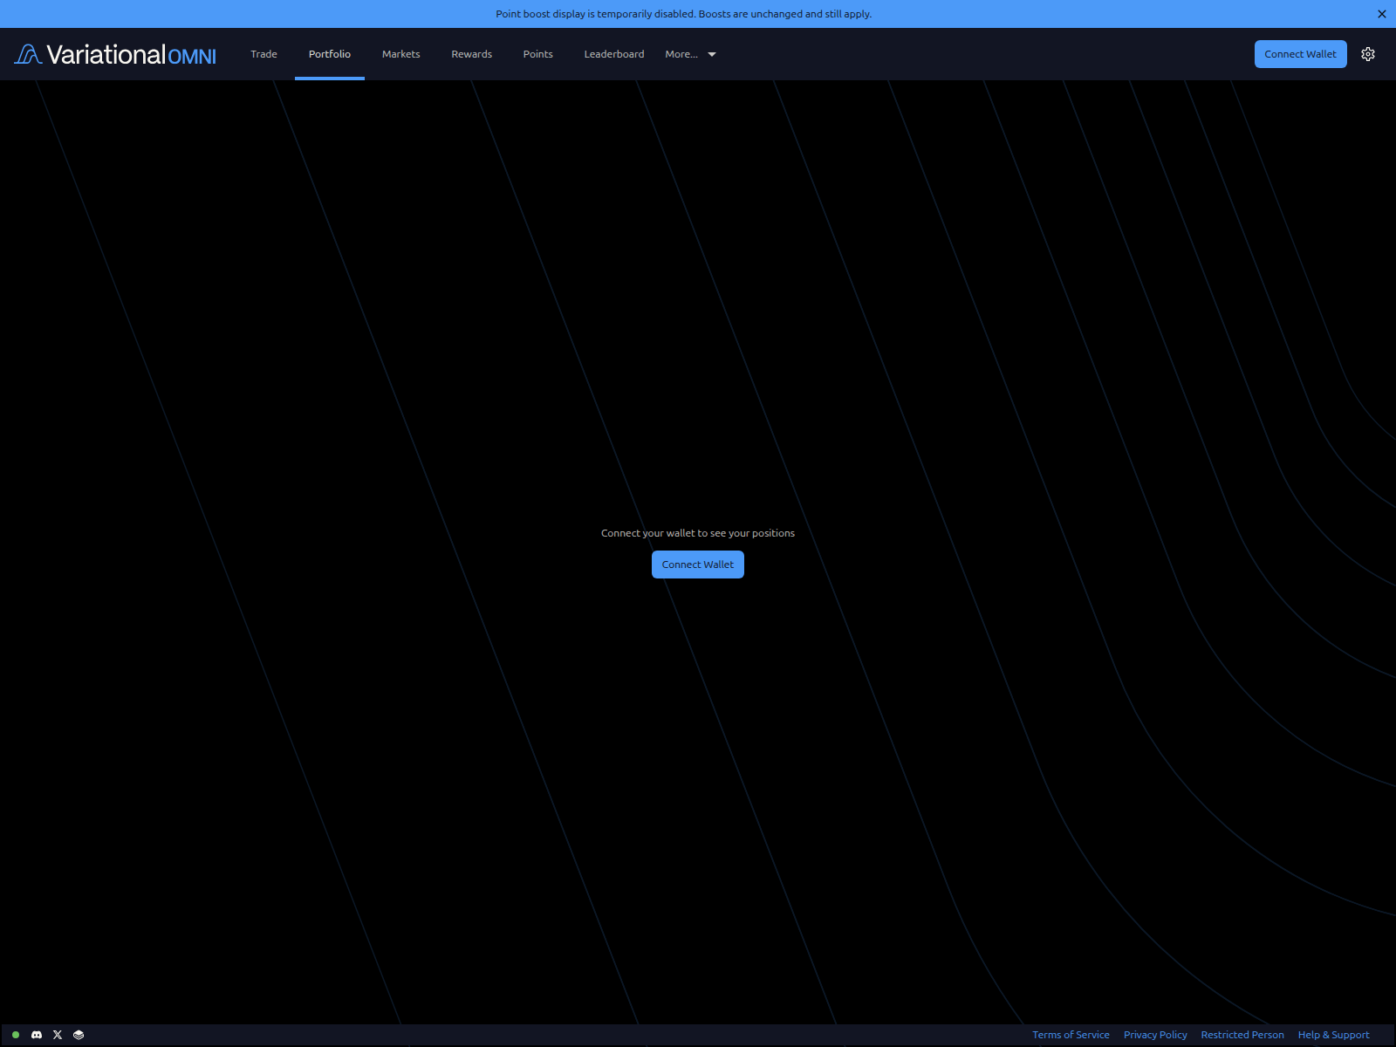Dismiss the point boost banner
The width and height of the screenshot is (1396, 1047).
tap(1381, 13)
